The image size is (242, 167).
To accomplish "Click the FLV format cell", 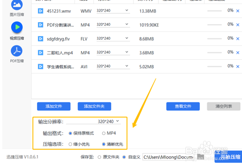I will click(x=84, y=39).
